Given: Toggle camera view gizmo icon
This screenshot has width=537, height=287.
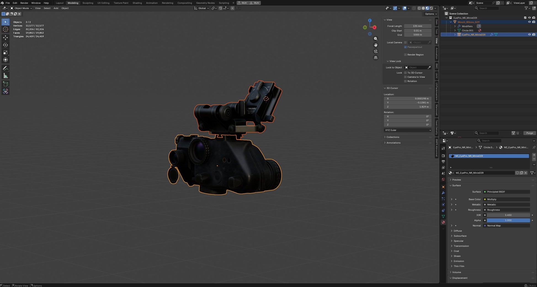Looking at the screenshot, I should (376, 51).
